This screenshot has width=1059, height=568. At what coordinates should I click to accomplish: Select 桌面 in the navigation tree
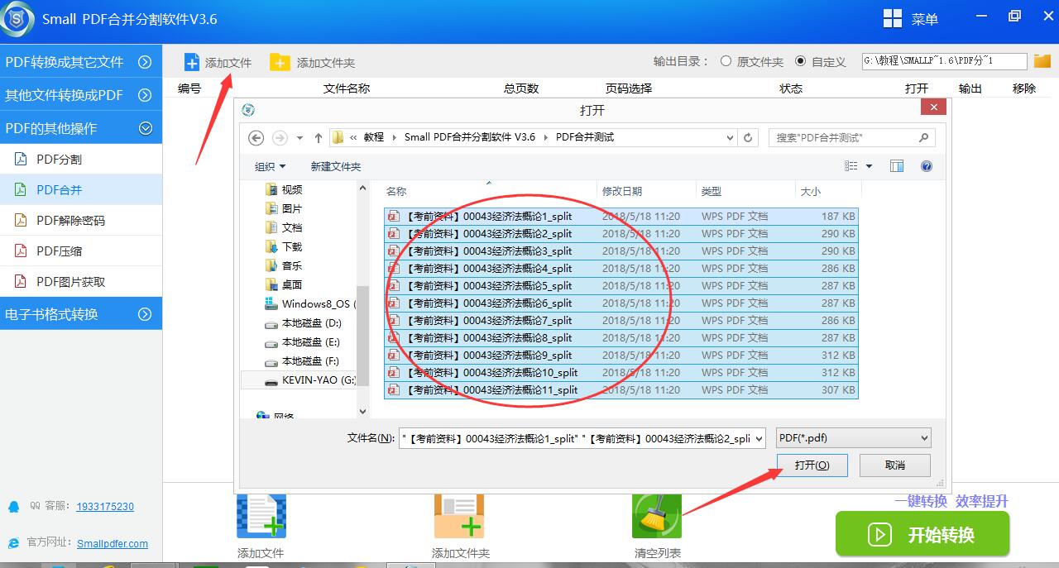284,284
